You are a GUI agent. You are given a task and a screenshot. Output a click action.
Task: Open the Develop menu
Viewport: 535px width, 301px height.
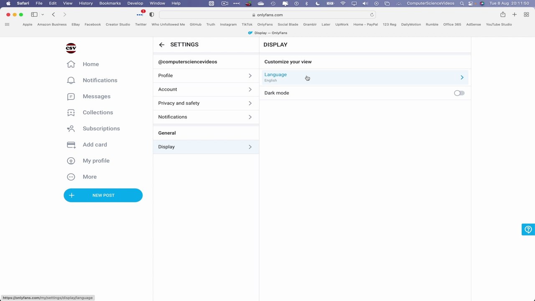(135, 3)
